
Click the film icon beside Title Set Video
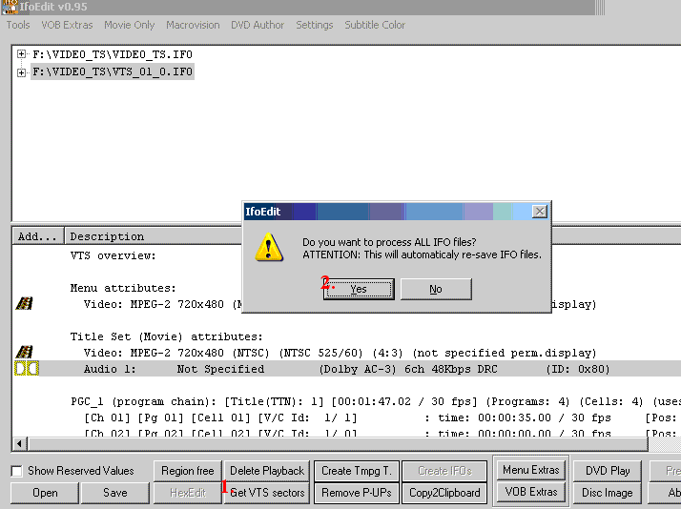pos(25,352)
